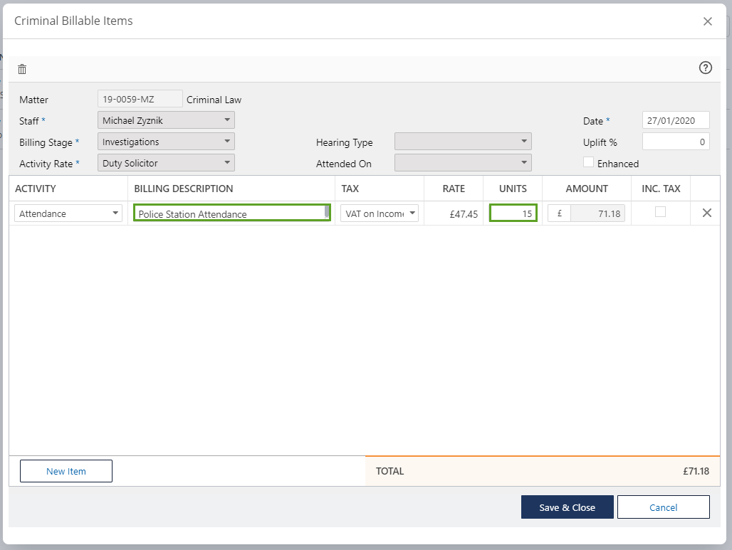The image size is (732, 550).
Task: Click the Save & Close button
Action: pos(567,507)
